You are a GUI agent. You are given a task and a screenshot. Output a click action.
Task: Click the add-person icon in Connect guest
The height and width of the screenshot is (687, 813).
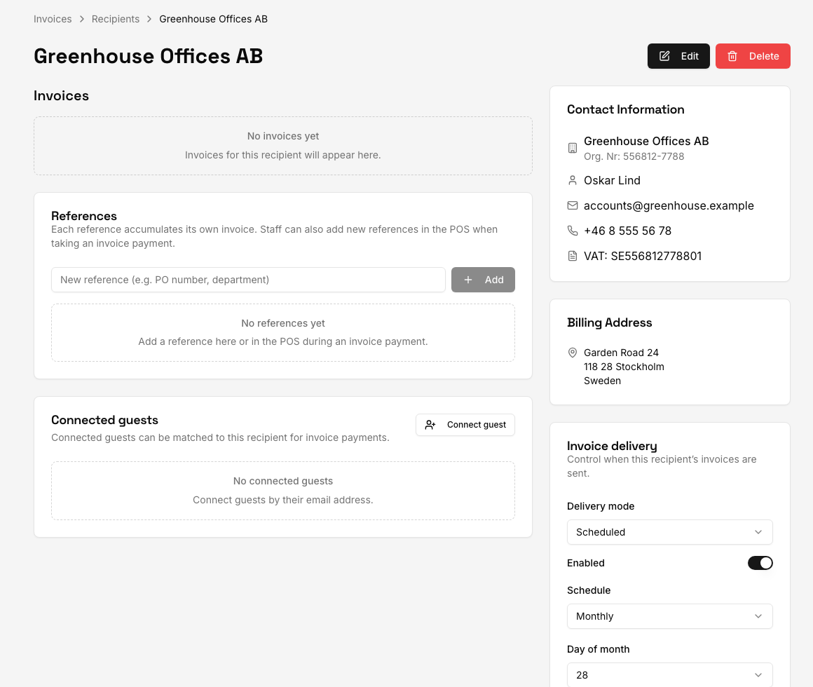click(430, 425)
